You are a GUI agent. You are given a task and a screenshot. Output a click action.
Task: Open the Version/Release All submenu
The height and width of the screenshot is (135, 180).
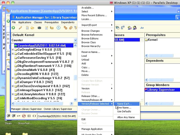pyautogui.click(x=96, y=100)
